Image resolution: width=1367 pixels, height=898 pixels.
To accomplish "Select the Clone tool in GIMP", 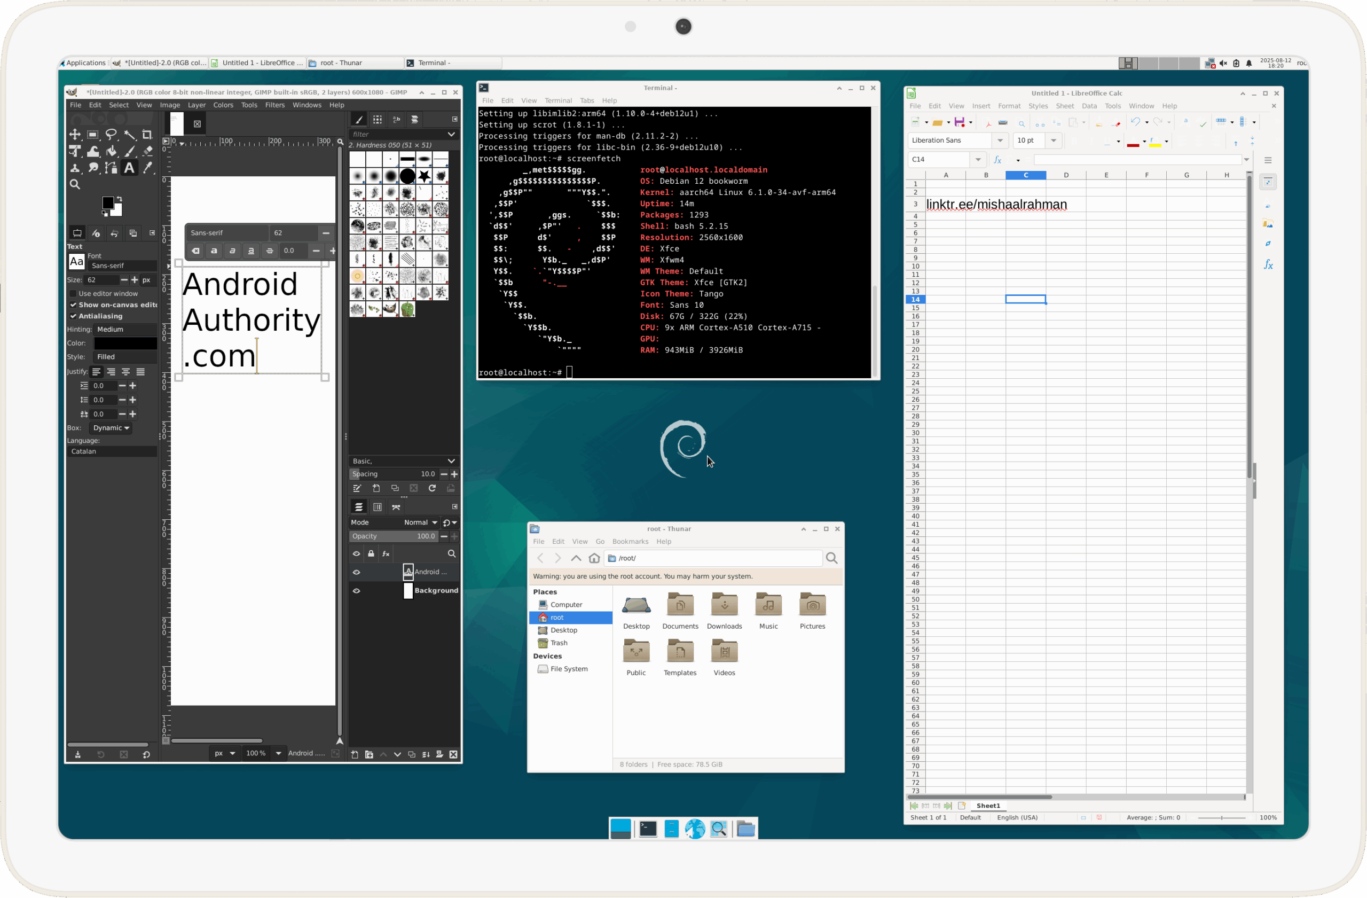I will pos(75,168).
